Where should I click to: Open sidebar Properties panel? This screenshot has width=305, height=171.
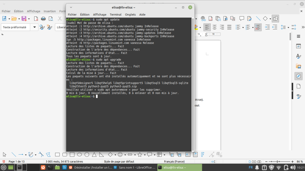point(298,46)
